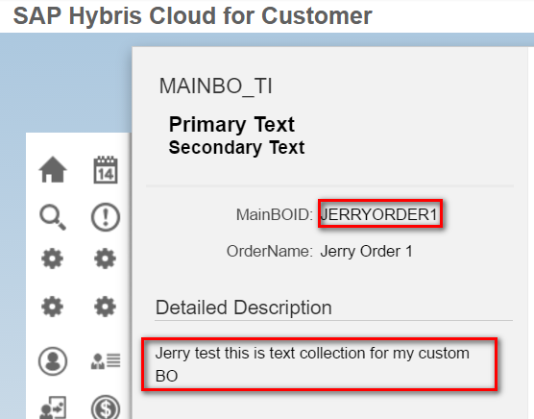Click the Detailed Description section header

click(x=244, y=308)
